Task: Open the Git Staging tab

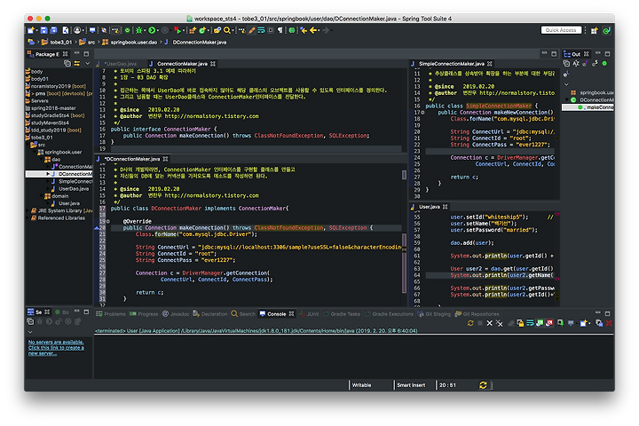Action: (x=434, y=314)
